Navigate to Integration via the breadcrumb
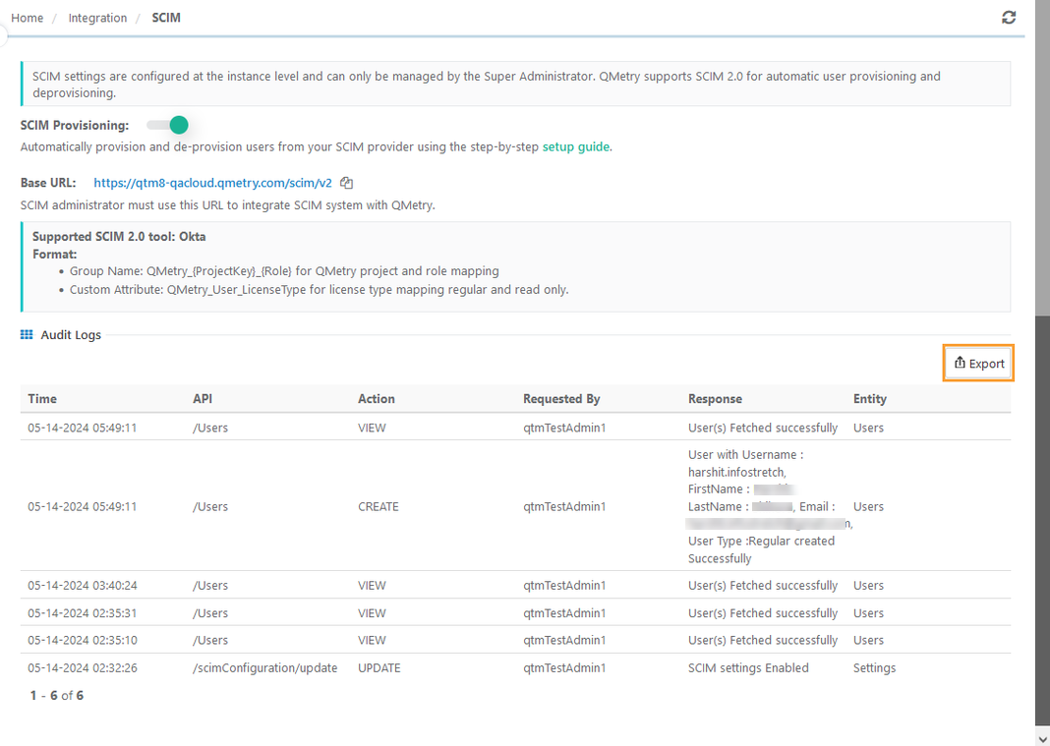Screen dimensions: 1050x746 tap(97, 17)
